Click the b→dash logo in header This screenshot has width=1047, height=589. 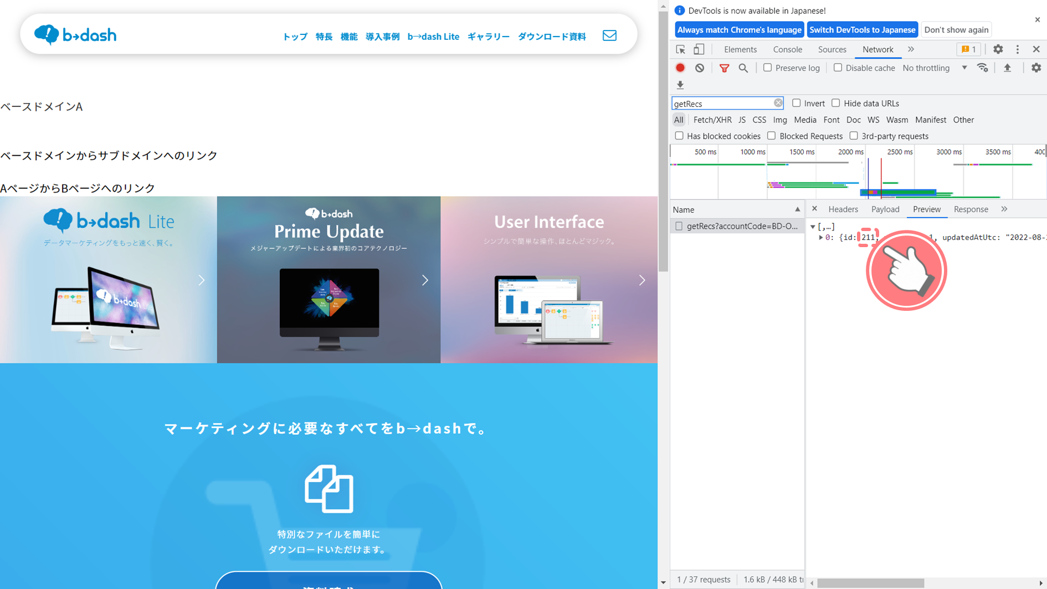[75, 35]
